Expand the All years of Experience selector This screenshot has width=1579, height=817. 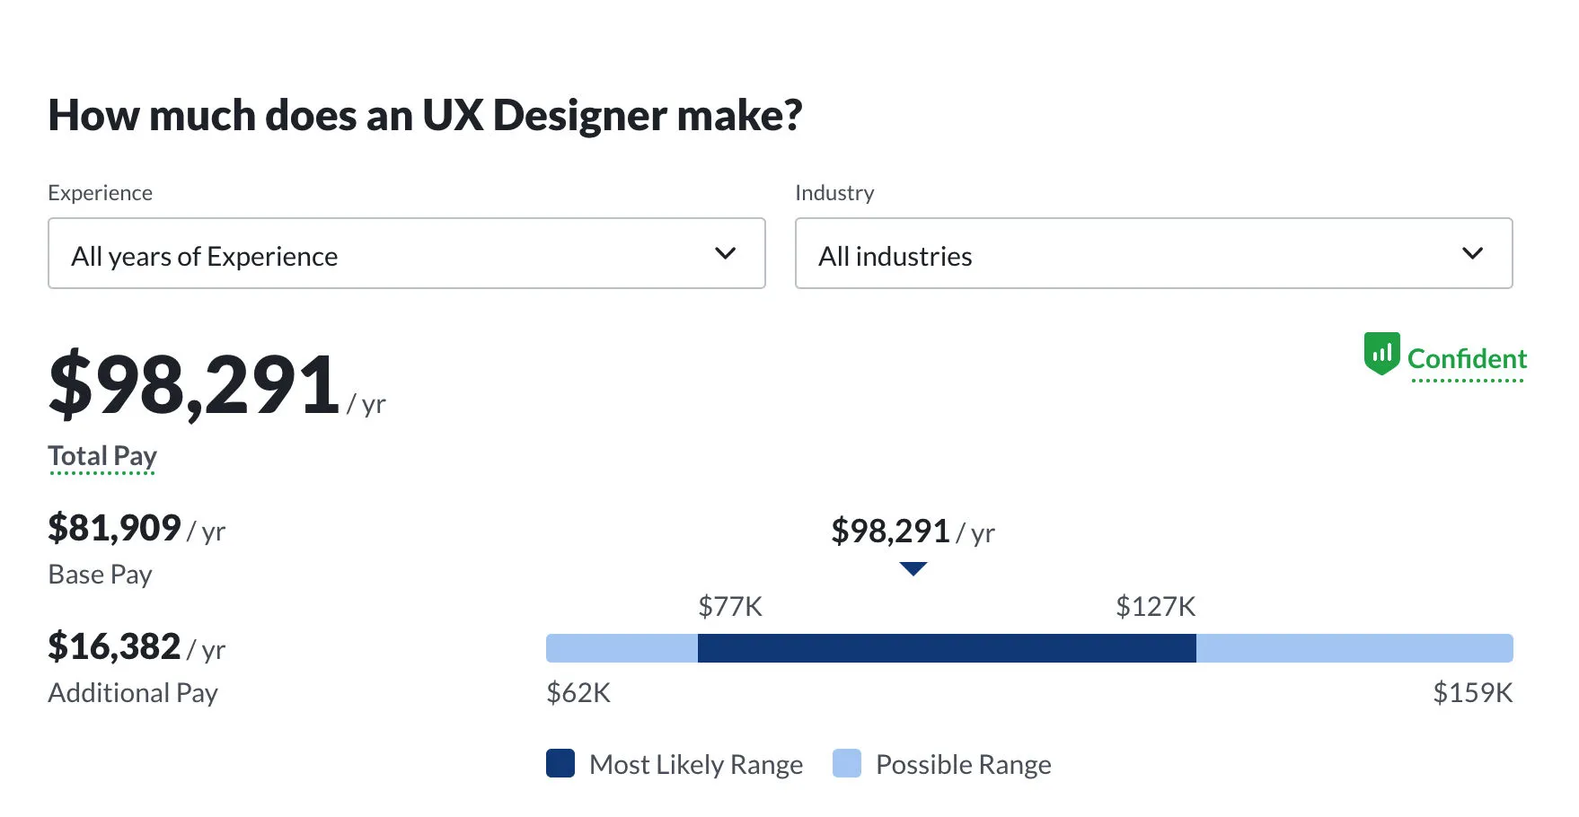pos(404,254)
